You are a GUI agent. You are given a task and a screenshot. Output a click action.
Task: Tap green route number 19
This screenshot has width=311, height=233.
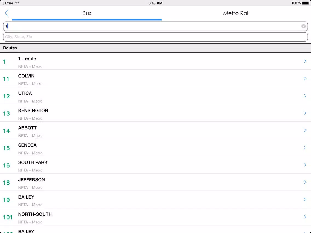click(x=6, y=200)
